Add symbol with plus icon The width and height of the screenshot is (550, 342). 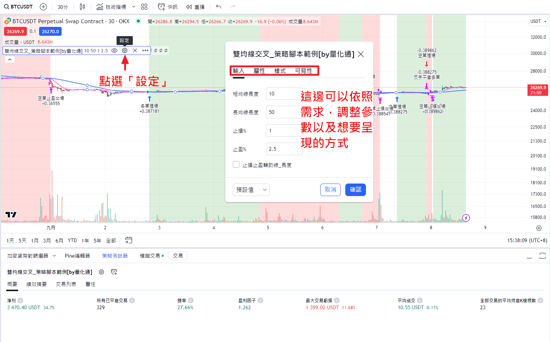click(x=43, y=7)
